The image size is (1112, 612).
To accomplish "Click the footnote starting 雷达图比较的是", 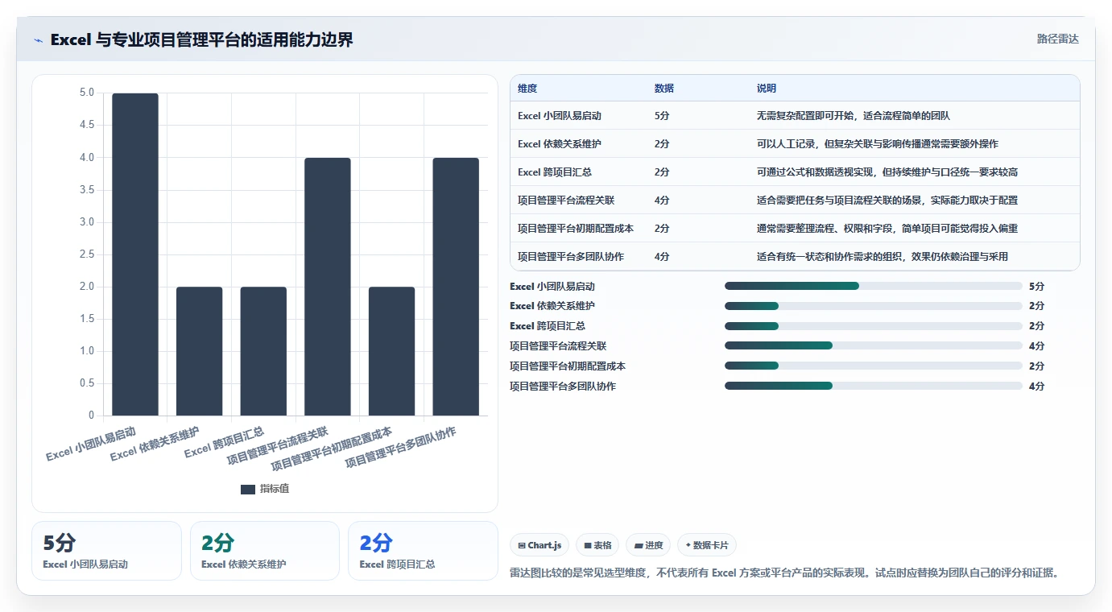I will [783, 573].
